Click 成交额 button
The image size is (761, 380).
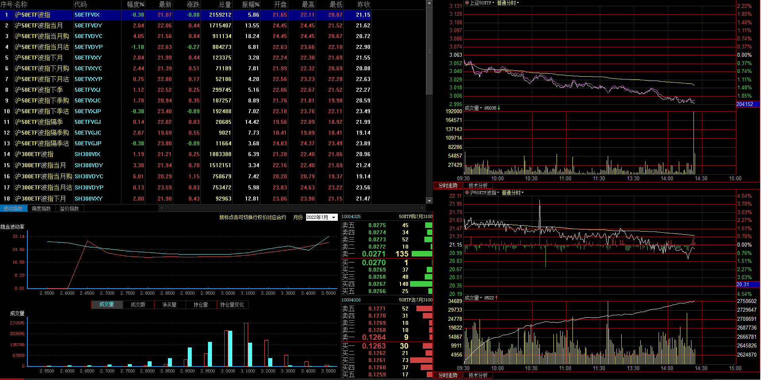pyautogui.click(x=138, y=305)
